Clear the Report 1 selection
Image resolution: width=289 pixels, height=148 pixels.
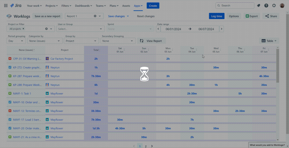[x=95, y=16]
